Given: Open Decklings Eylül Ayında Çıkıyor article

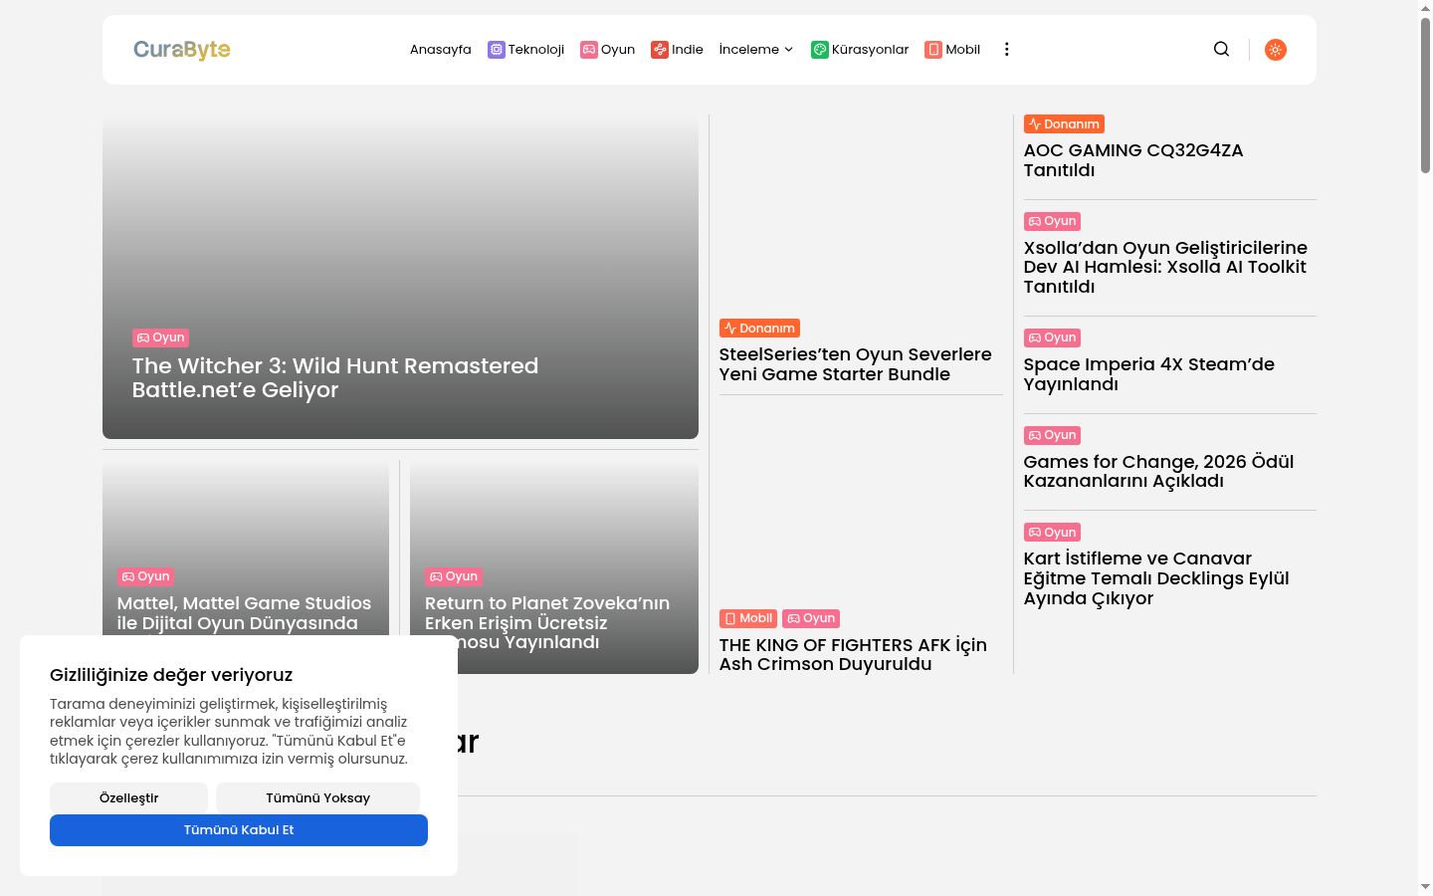Looking at the screenshot, I should coord(1156,578).
